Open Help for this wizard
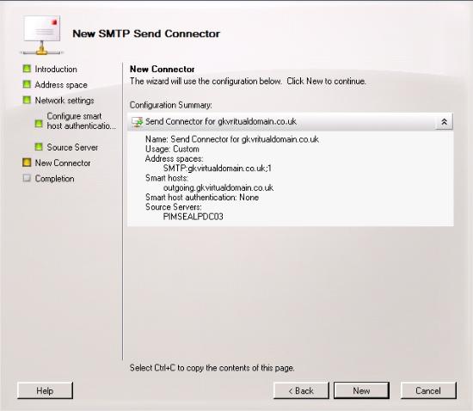The height and width of the screenshot is (411, 473). coord(45,391)
